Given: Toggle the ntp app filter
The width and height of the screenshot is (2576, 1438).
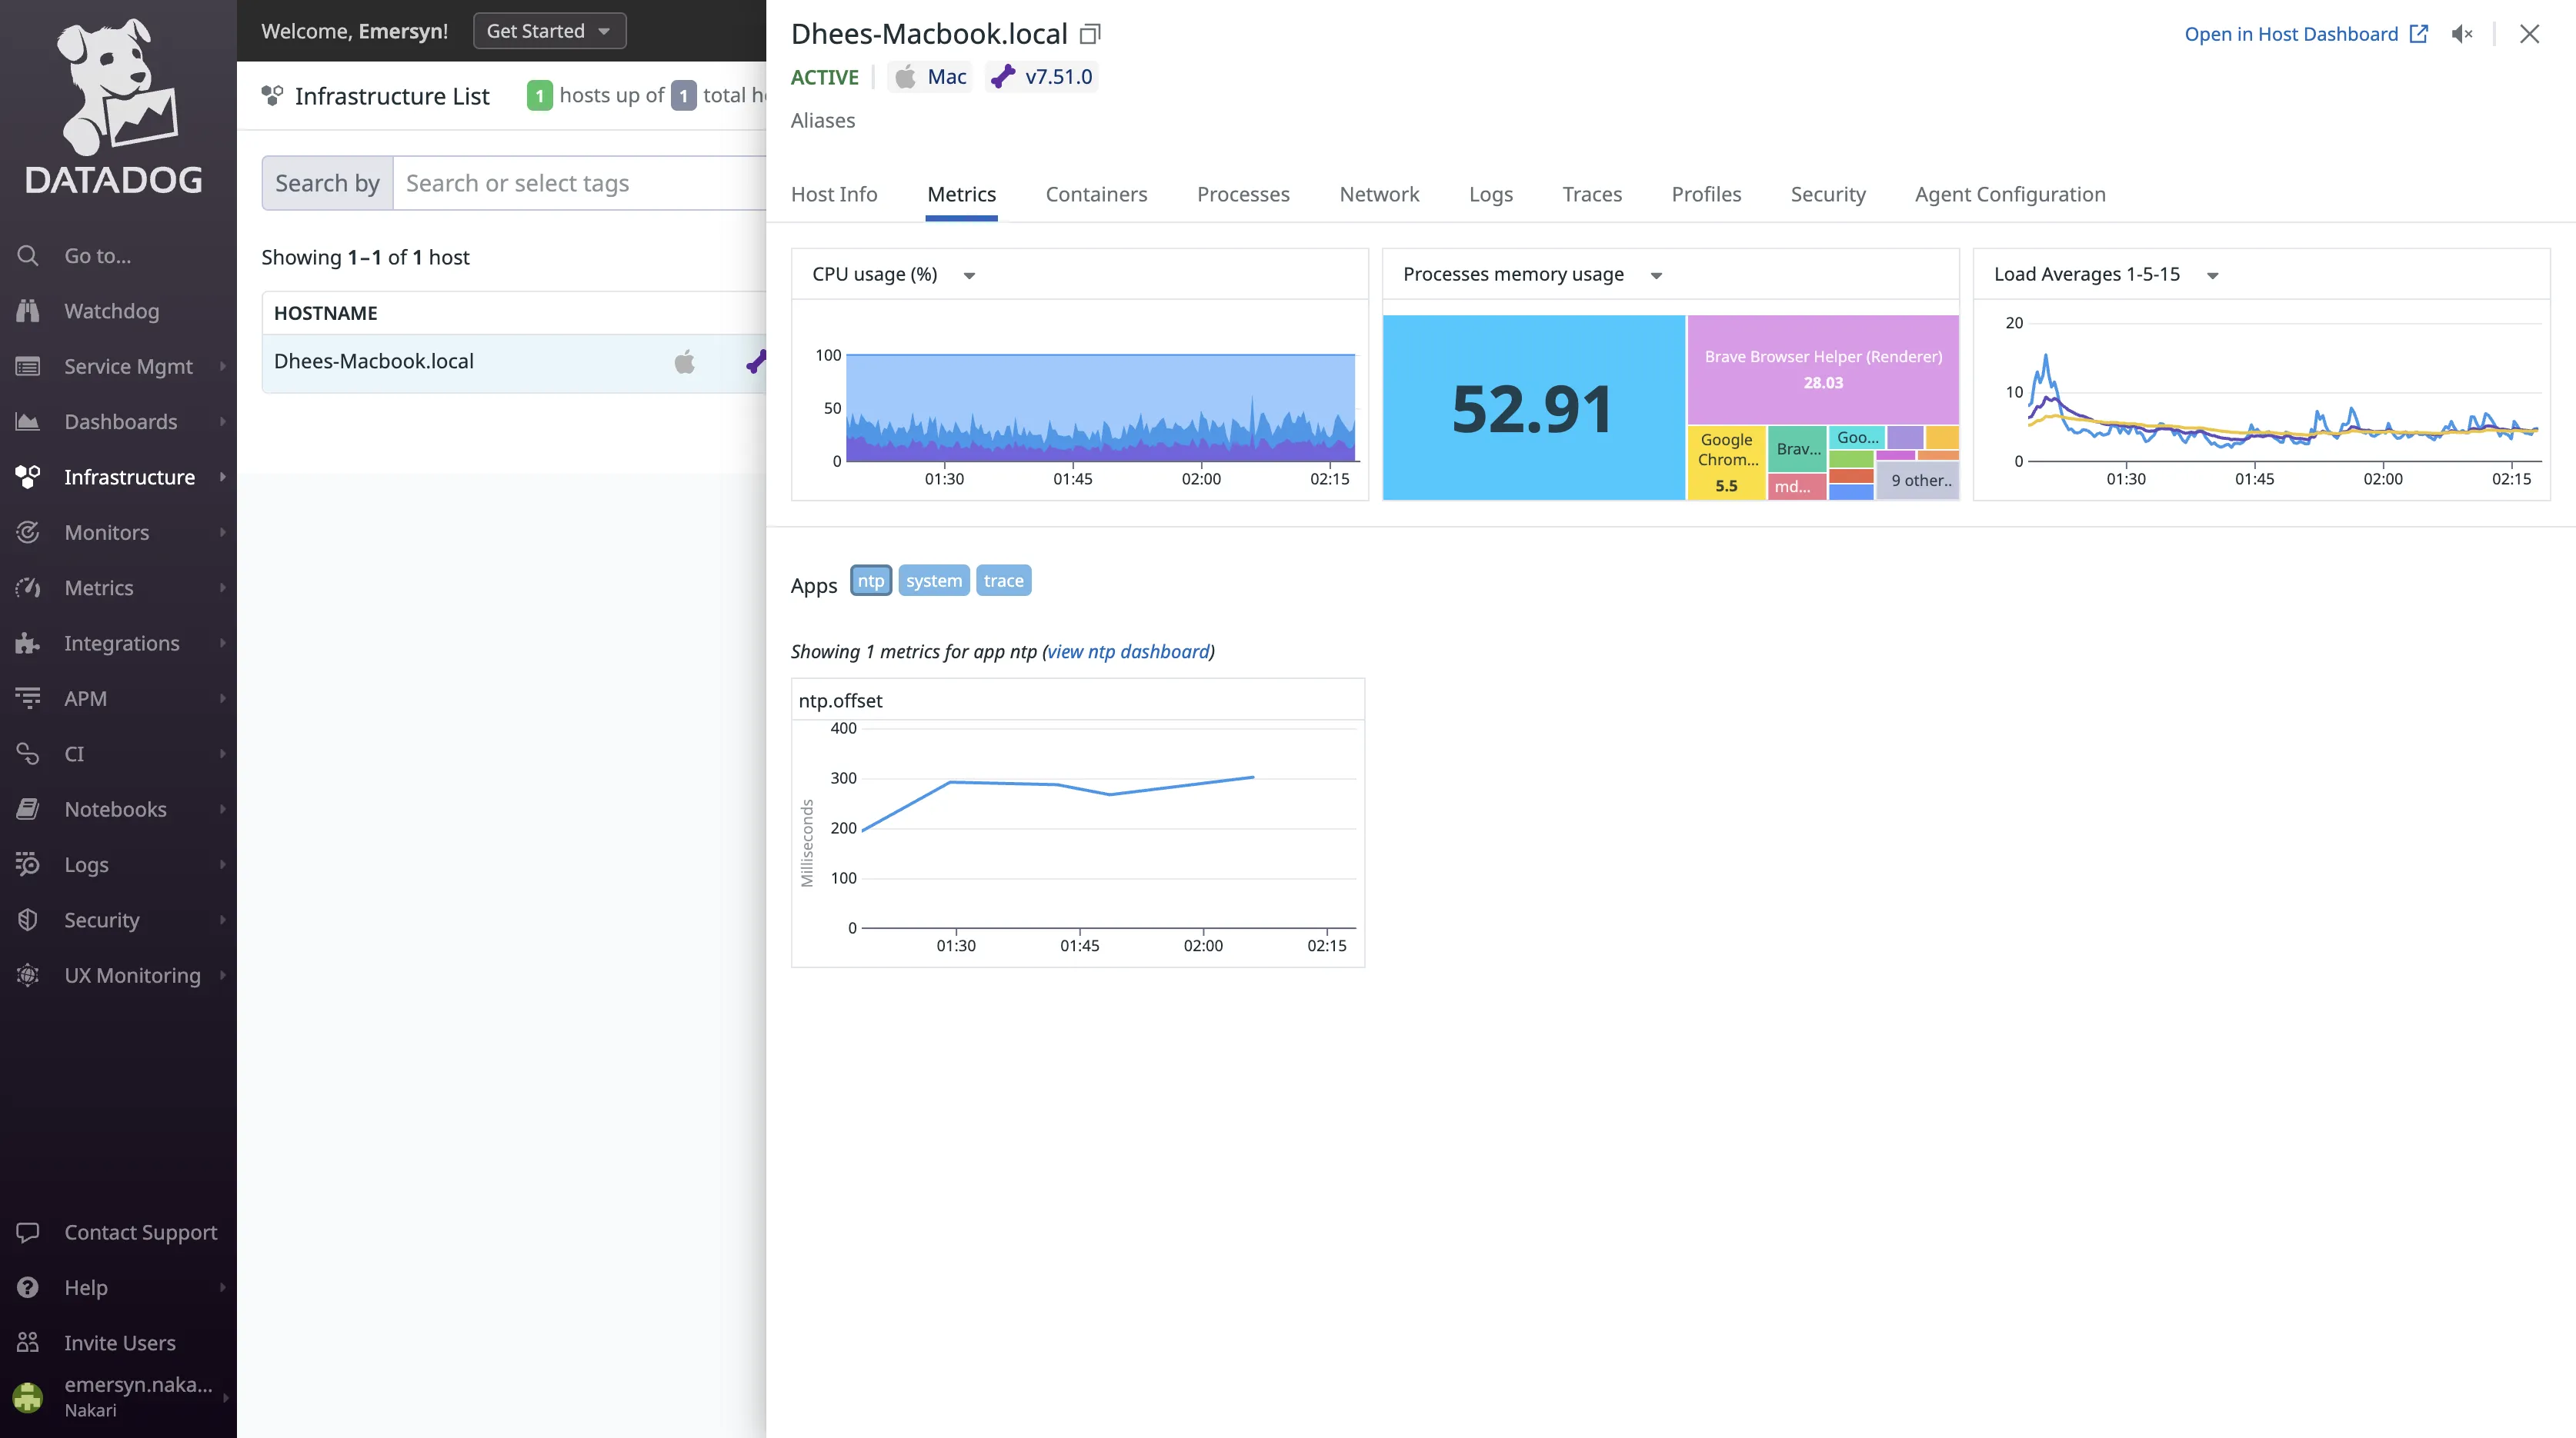Looking at the screenshot, I should coord(870,581).
